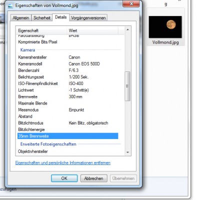Viewport: 197px width, 200px height.
Task: Click the Messmodus value Einpunkt
Action: pos(76,110)
